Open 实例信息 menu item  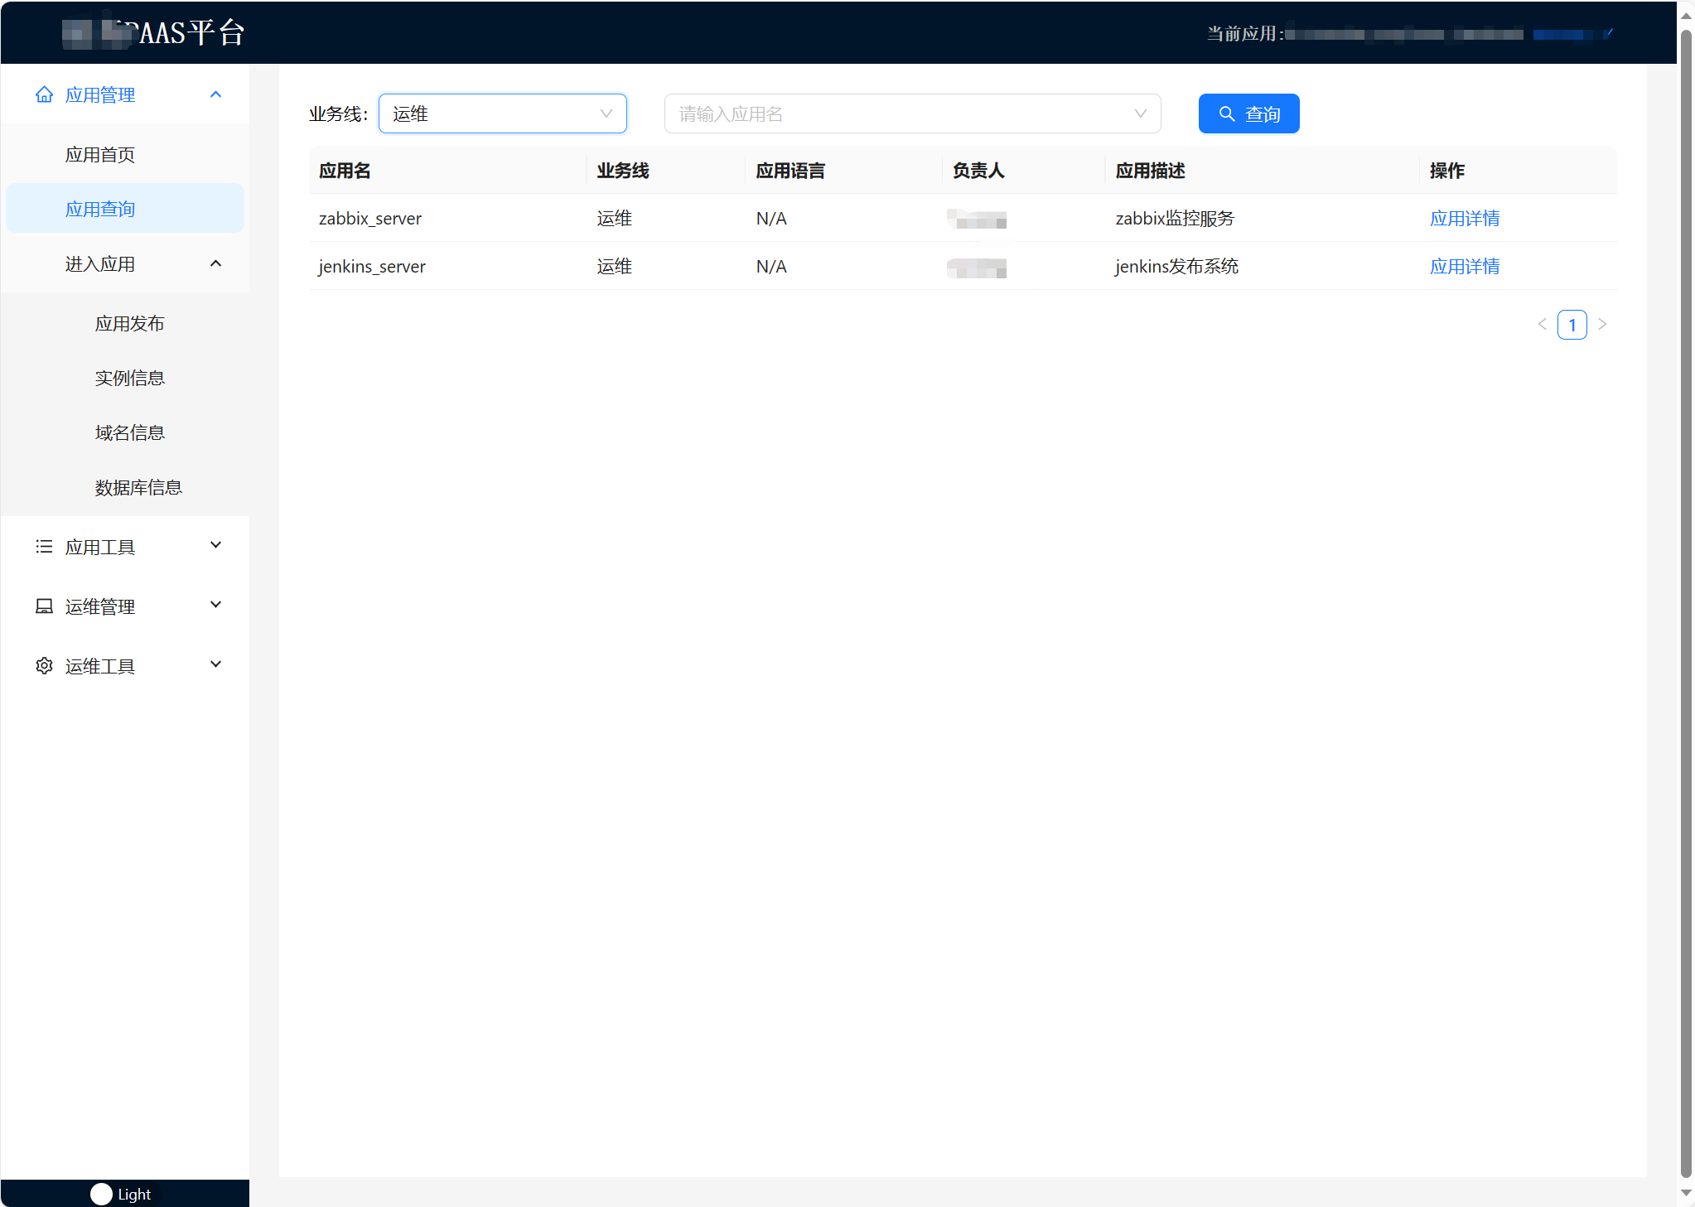tap(125, 379)
